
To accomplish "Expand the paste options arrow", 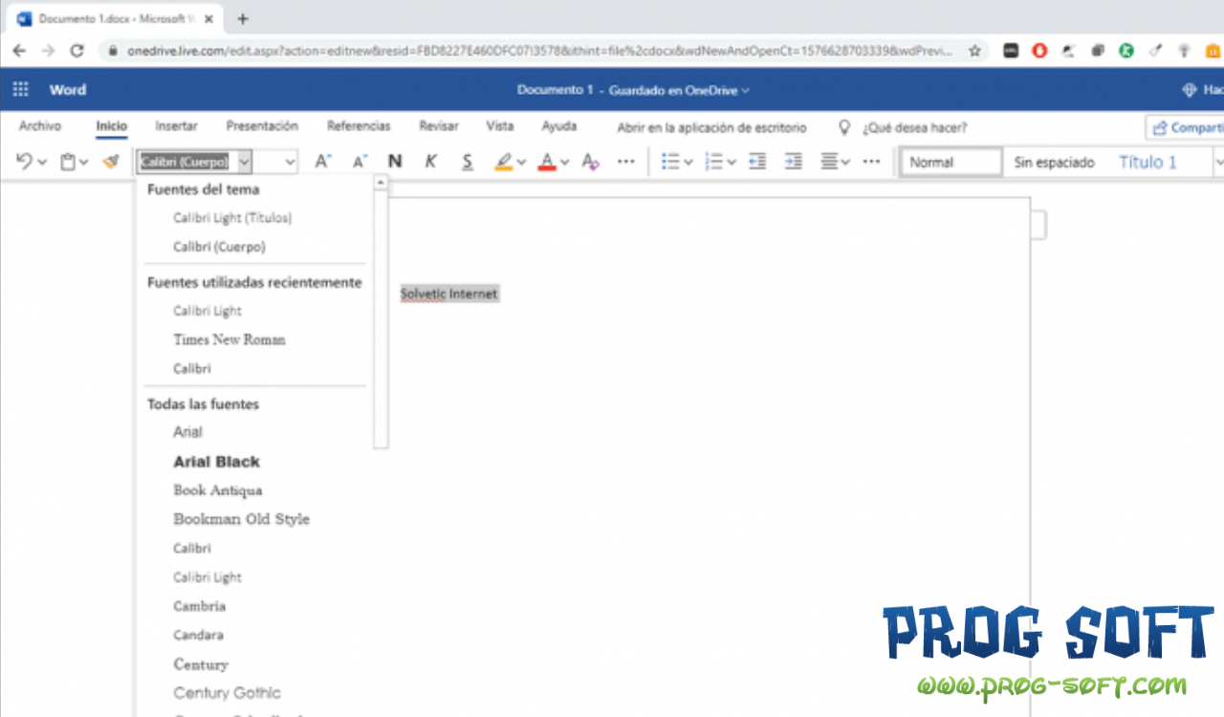I will point(84,163).
